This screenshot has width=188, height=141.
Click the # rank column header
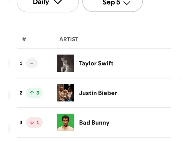click(24, 39)
